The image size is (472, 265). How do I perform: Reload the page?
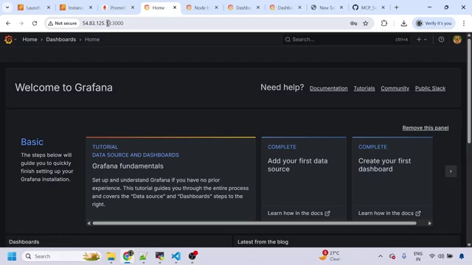click(35, 23)
